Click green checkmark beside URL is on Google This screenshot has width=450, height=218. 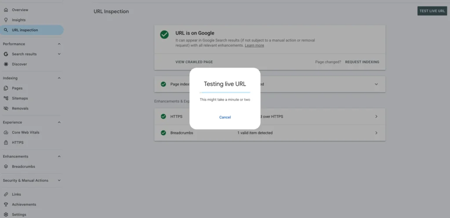point(164,35)
